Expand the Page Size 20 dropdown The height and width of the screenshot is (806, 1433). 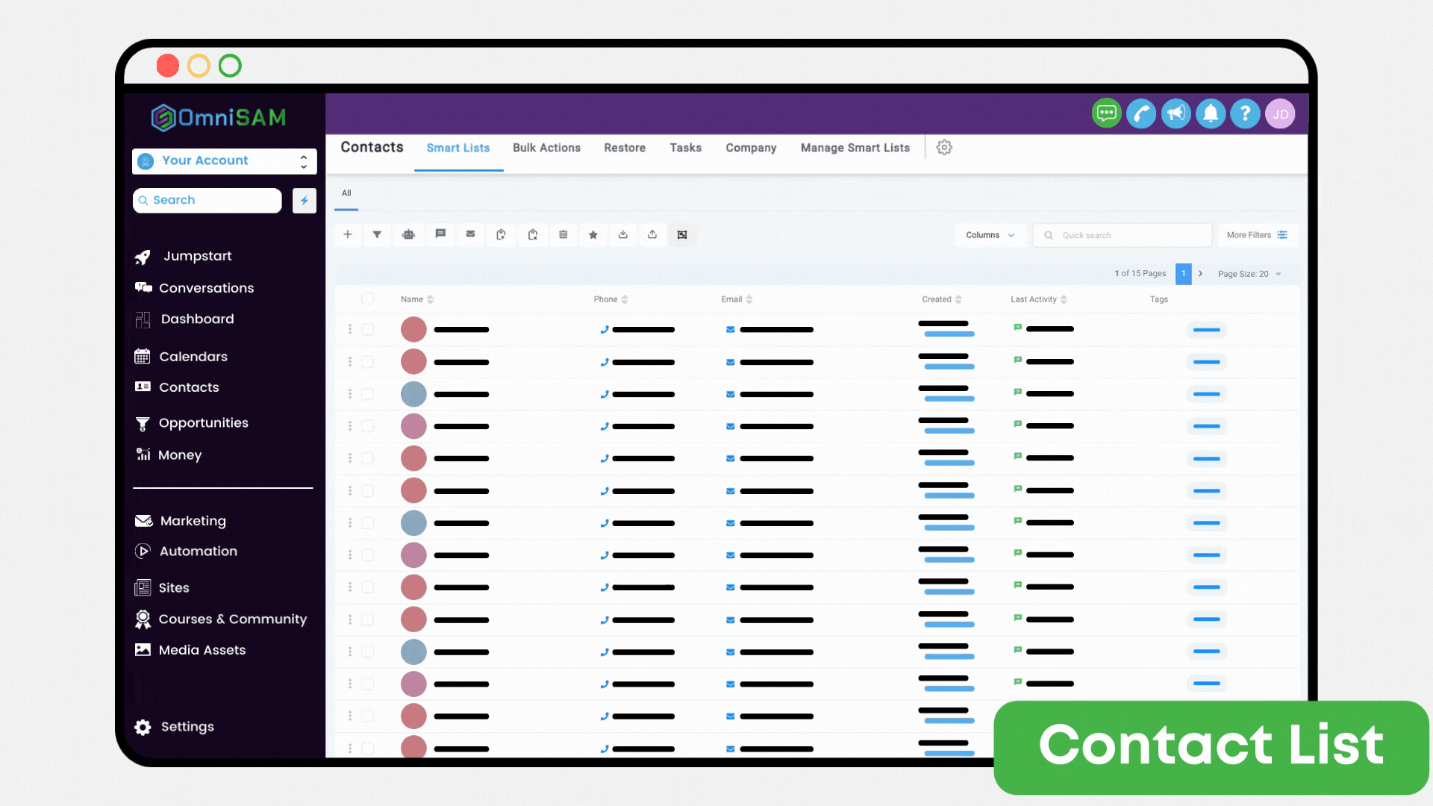[1249, 274]
